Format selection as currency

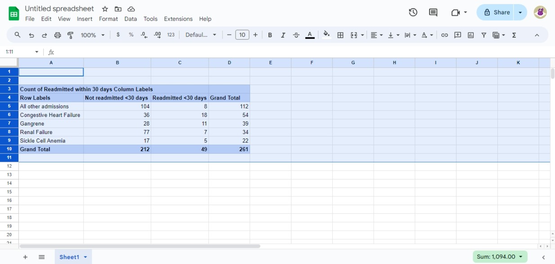pyautogui.click(x=119, y=35)
